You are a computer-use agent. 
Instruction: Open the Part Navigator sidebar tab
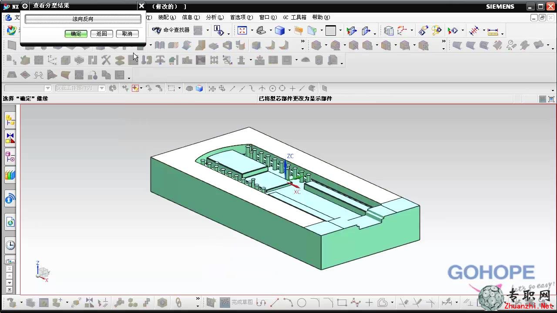coord(10,157)
